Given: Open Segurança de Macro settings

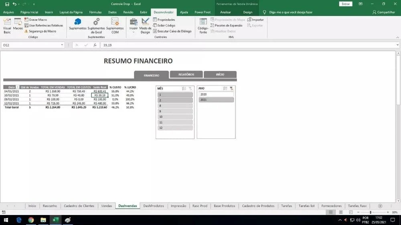Looking at the screenshot, I should (40, 31).
